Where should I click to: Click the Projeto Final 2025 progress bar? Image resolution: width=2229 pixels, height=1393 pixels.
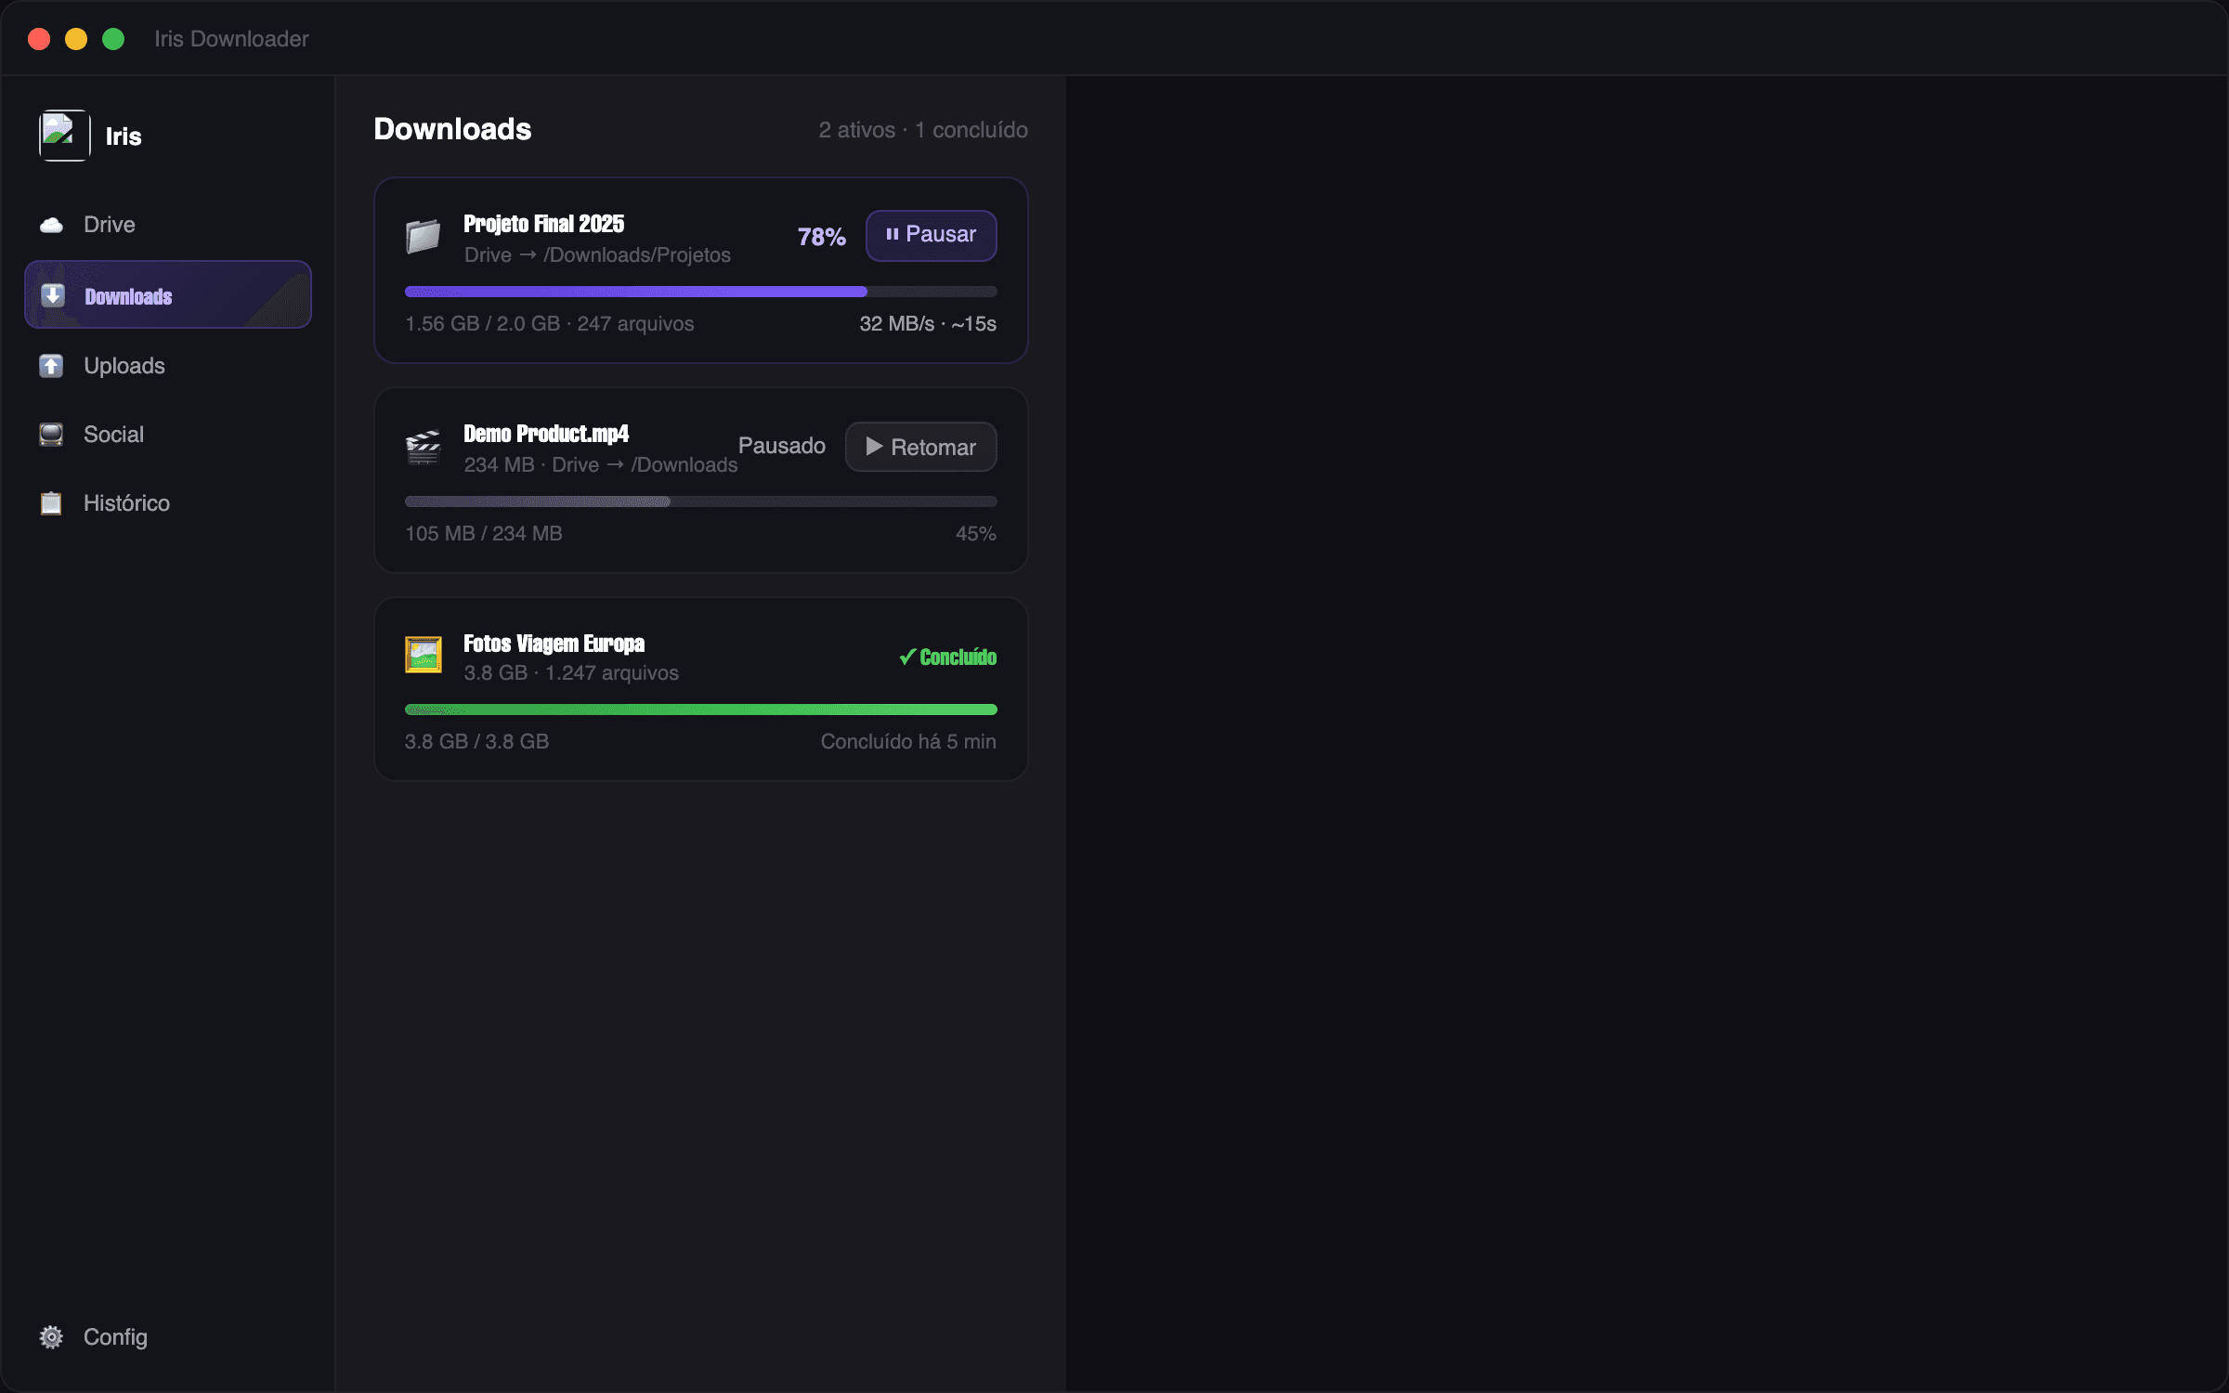coord(701,292)
